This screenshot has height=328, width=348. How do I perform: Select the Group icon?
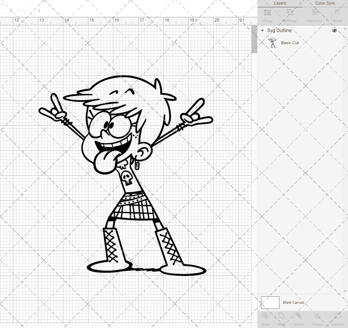click(x=267, y=15)
